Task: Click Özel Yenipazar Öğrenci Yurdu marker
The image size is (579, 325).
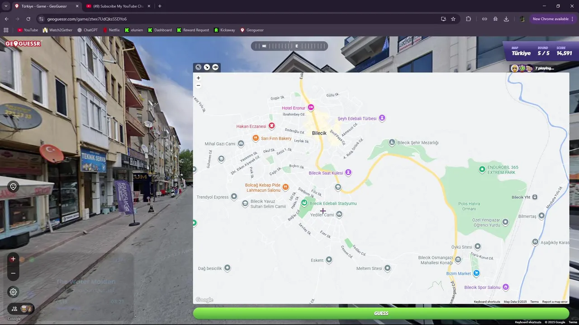Action: [505, 222]
